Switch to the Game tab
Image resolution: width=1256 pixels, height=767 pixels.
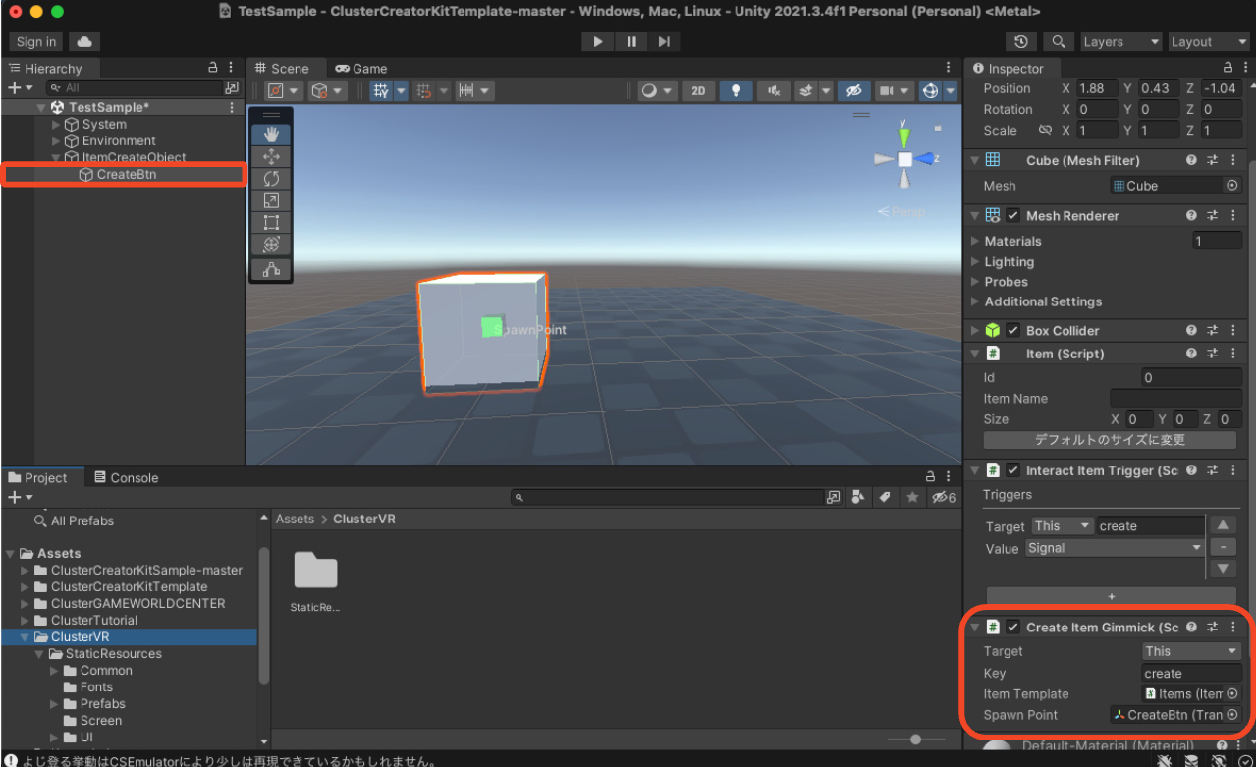[x=361, y=68]
